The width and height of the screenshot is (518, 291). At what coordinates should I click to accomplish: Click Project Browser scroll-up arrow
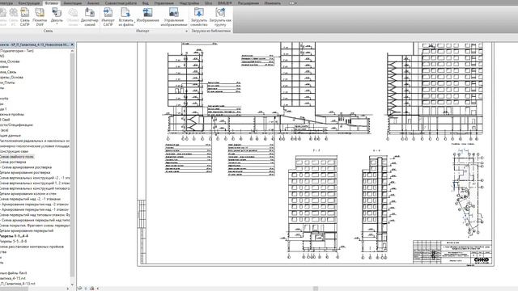72,51
